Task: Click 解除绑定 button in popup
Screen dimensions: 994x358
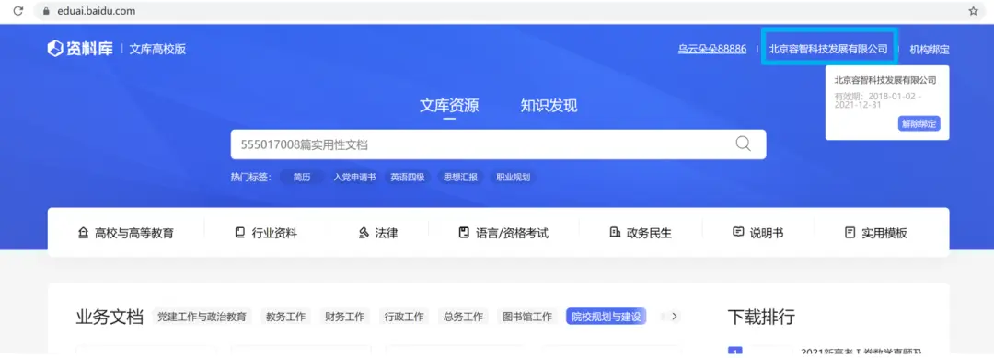Action: tap(919, 123)
